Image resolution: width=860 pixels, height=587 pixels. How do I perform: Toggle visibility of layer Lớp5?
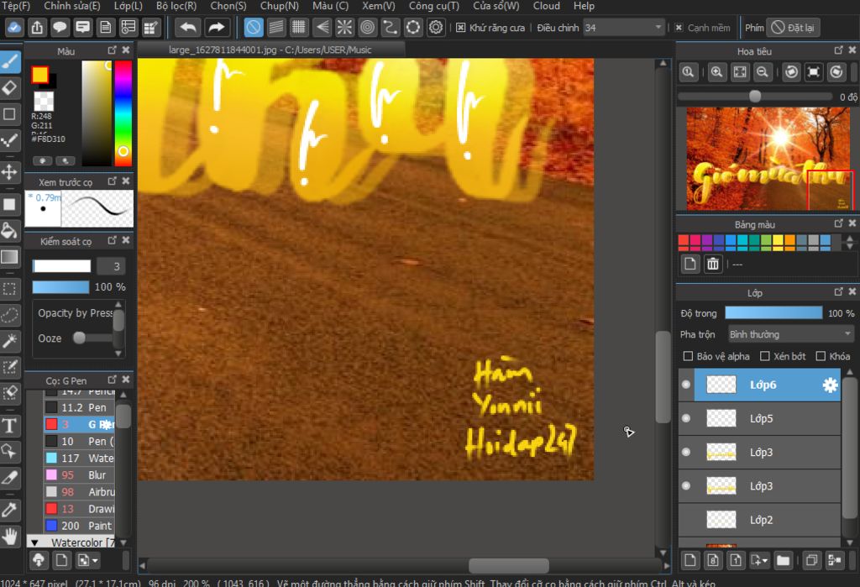point(686,418)
